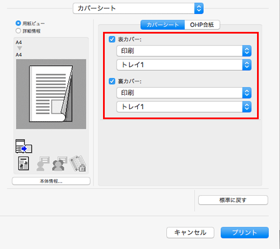The height and width of the screenshot is (249, 280).
Task: Switch to the OHP合紙 tab
Action: 202,25
